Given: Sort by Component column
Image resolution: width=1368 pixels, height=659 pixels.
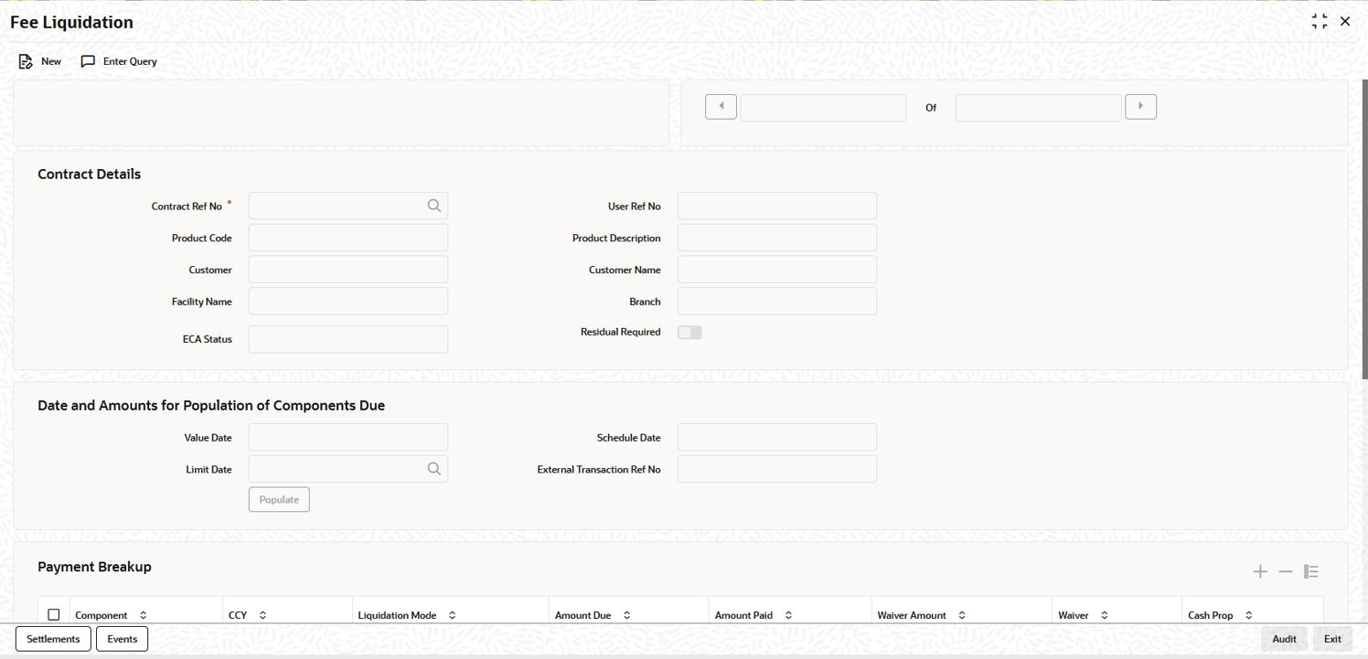Looking at the screenshot, I should click(x=143, y=615).
